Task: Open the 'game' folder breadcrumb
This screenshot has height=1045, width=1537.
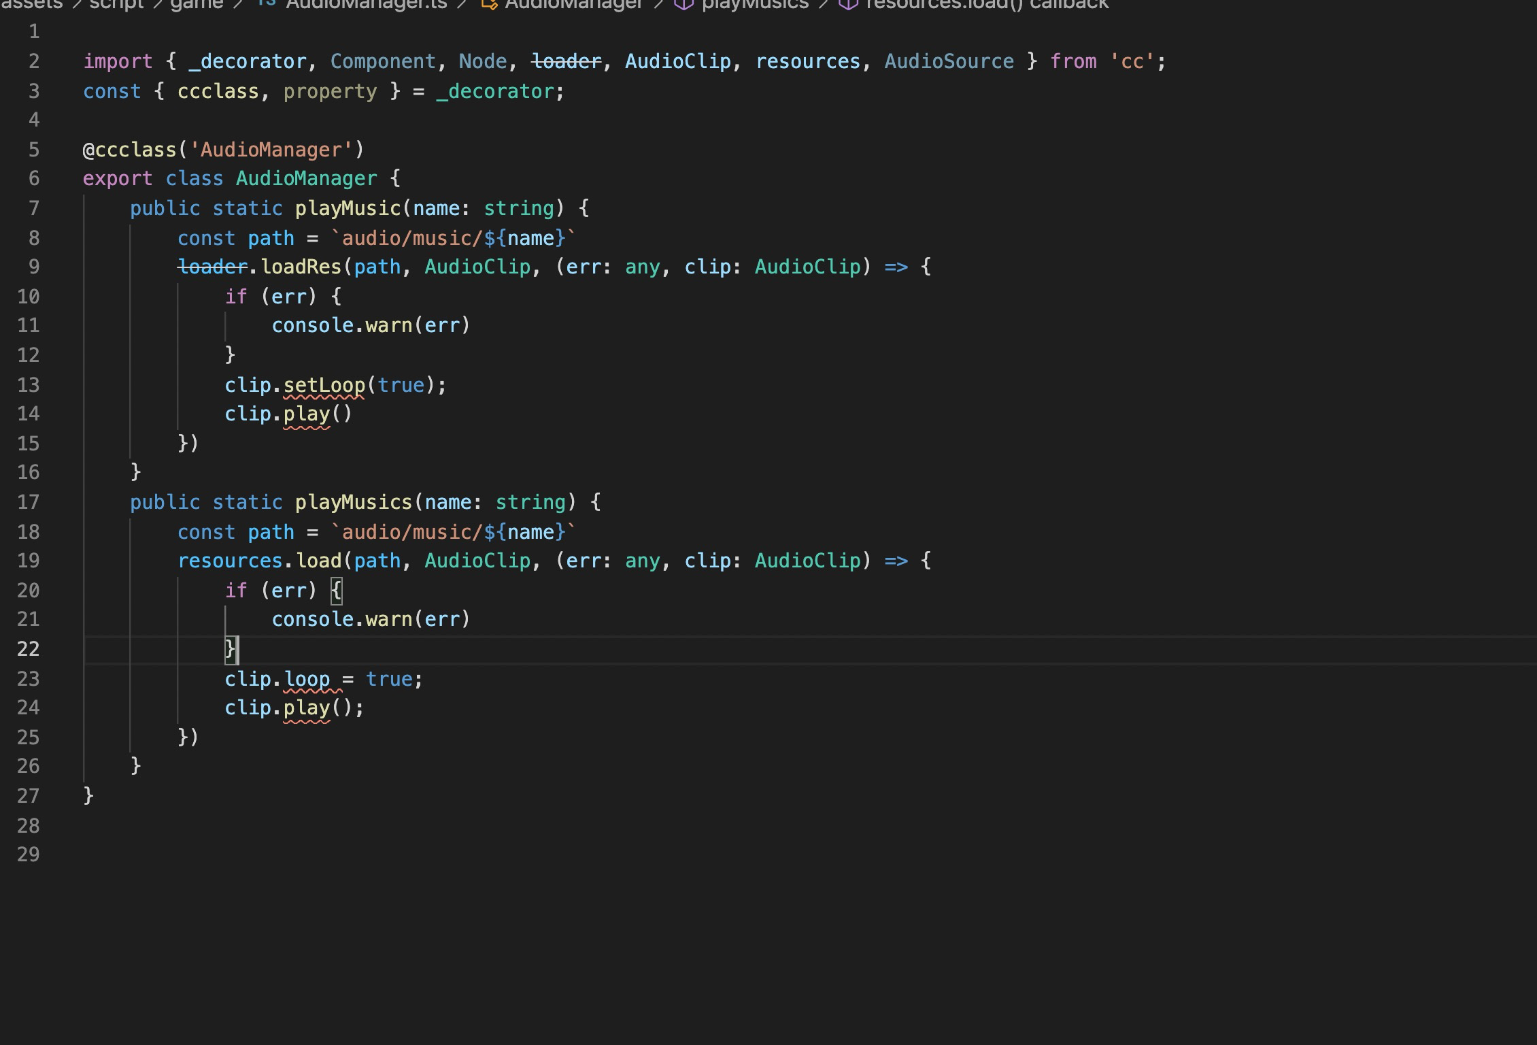Action: (197, 4)
